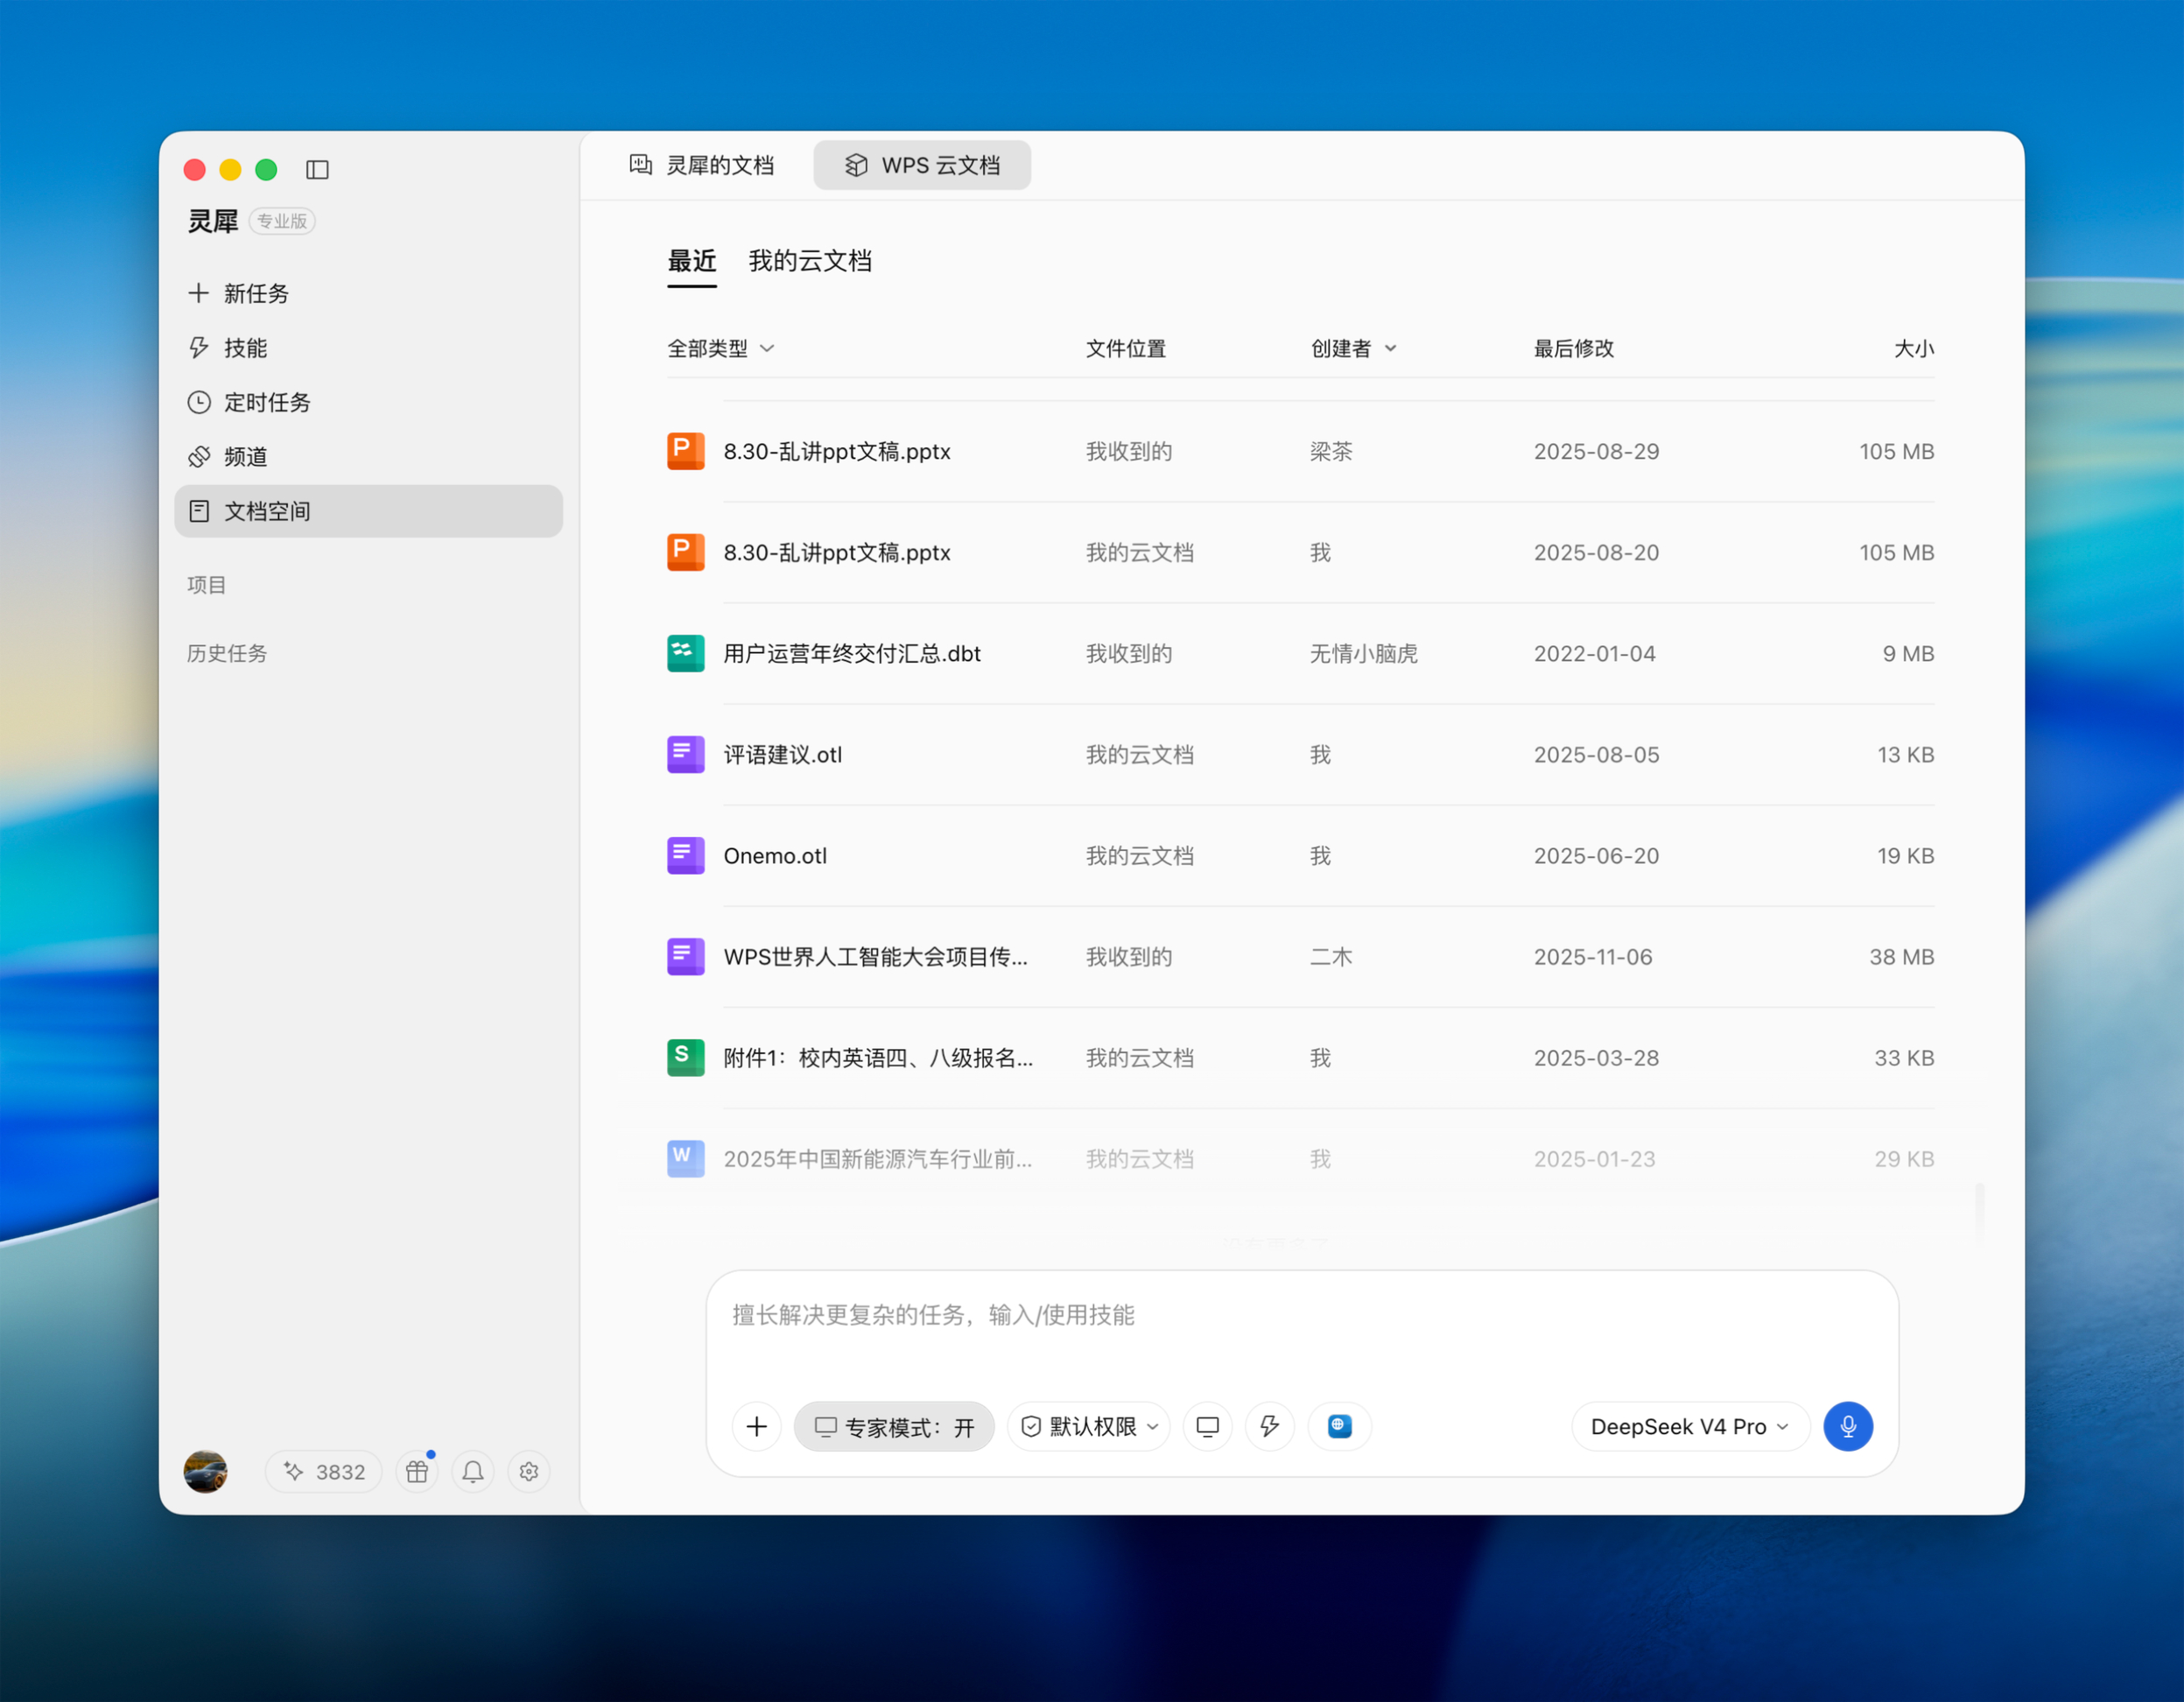Open 附件1：校内英语四、八级报名... file
The image size is (2184, 1702).
coord(878,1057)
